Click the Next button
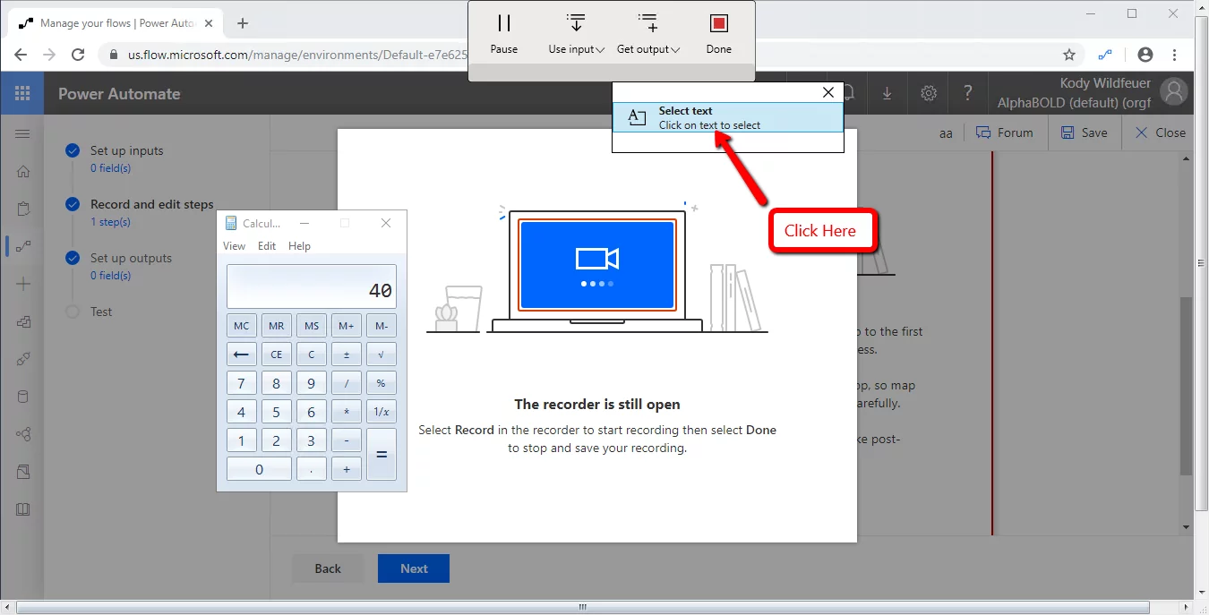 [414, 568]
